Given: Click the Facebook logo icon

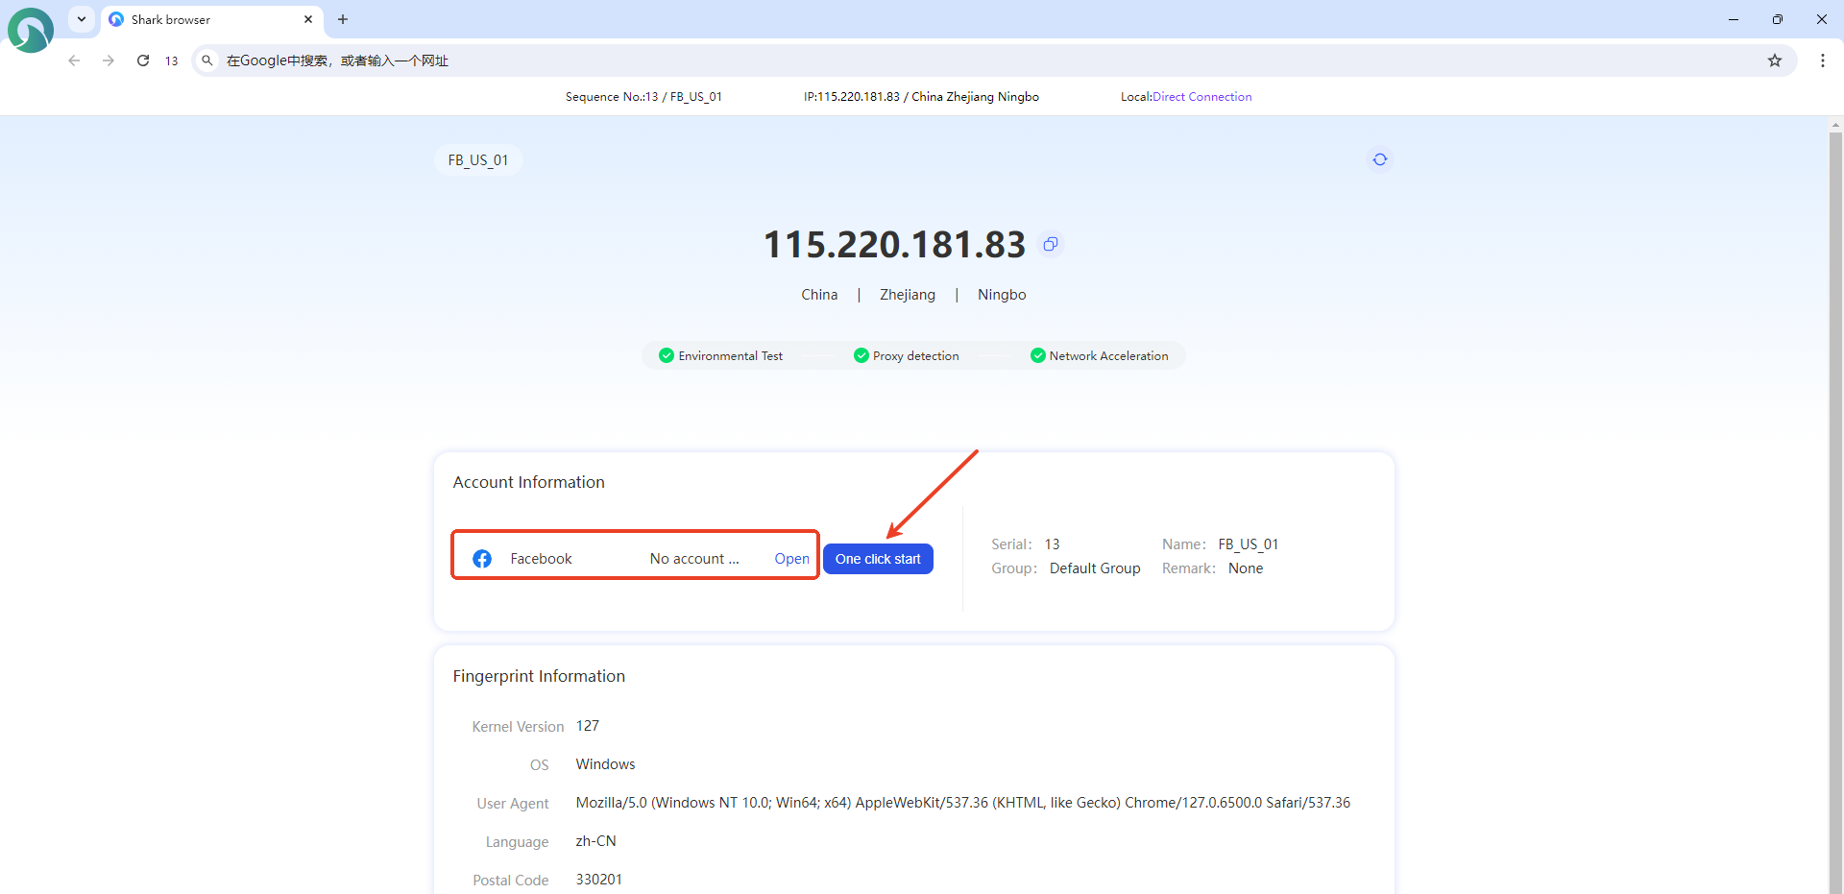Looking at the screenshot, I should [x=482, y=559].
